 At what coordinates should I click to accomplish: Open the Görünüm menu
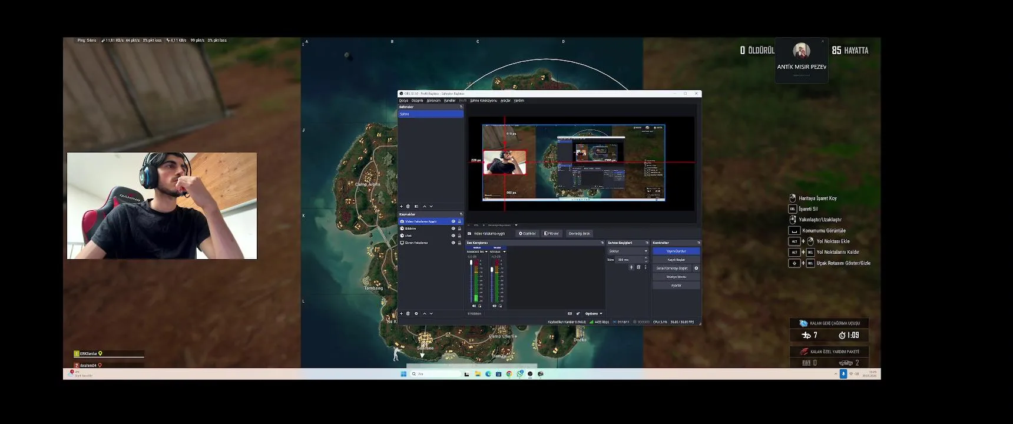point(433,101)
